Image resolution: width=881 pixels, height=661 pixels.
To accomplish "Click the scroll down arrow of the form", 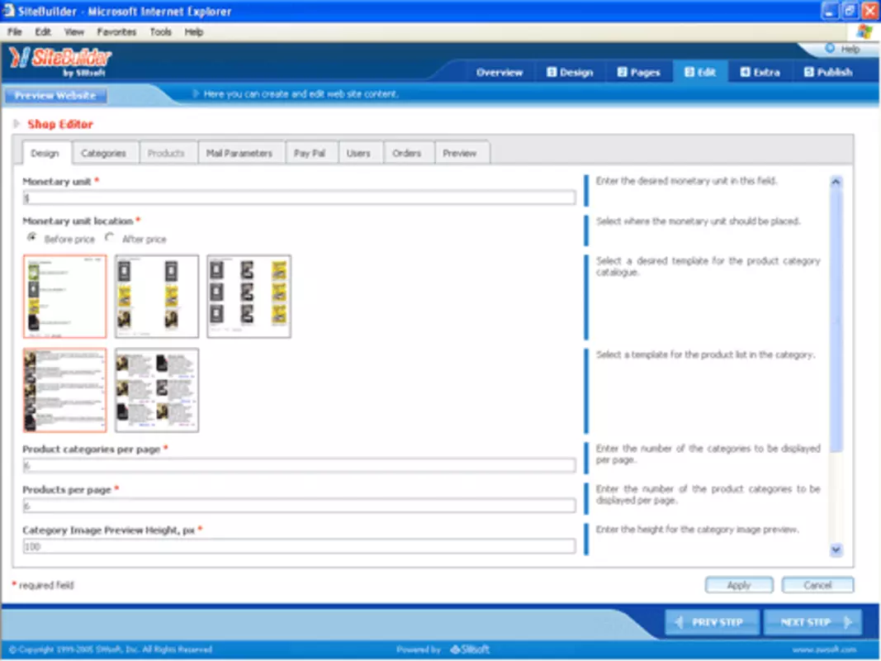I will (836, 549).
